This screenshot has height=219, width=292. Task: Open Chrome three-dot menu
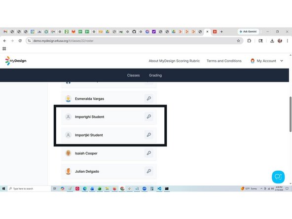[x=288, y=41]
